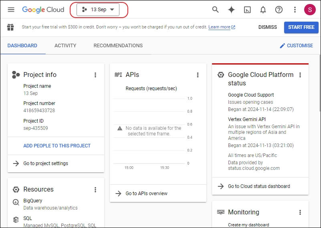Select the project number 418659433728

pos(39,111)
